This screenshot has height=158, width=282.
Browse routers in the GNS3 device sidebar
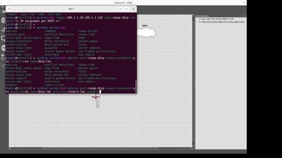coord(3,20)
